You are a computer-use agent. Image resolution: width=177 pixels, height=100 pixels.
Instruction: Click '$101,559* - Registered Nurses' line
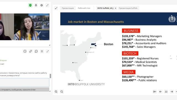pyautogui.click(x=140, y=59)
